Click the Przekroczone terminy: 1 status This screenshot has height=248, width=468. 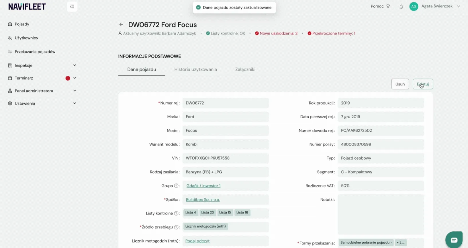[x=331, y=33]
